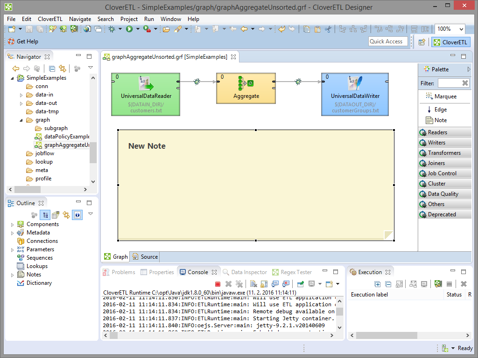The width and height of the screenshot is (478, 358).
Task: Click the UniversalDataReader component
Action: [145, 94]
